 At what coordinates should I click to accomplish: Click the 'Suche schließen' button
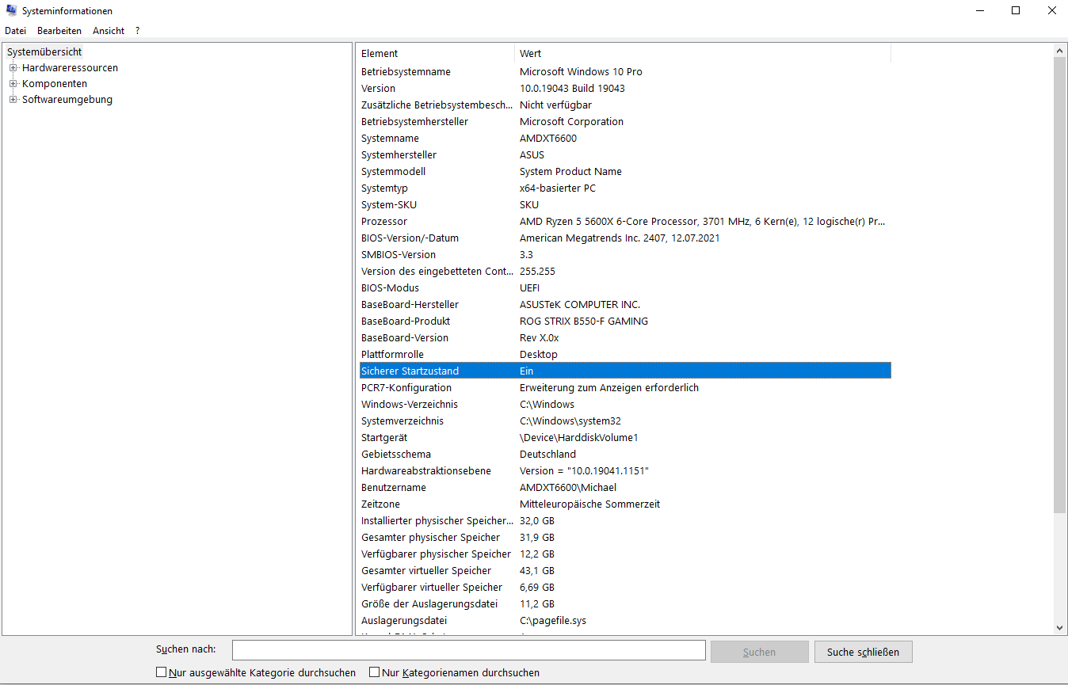click(863, 652)
